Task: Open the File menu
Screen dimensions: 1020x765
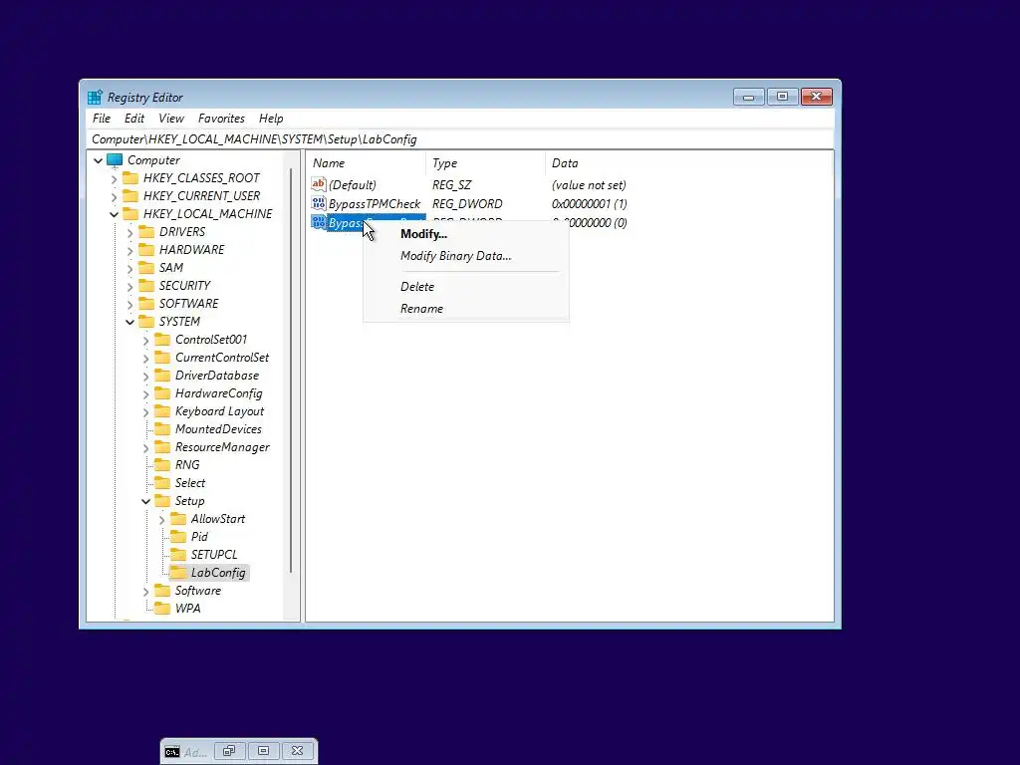Action: pos(102,119)
